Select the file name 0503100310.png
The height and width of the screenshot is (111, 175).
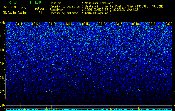point(14,7)
